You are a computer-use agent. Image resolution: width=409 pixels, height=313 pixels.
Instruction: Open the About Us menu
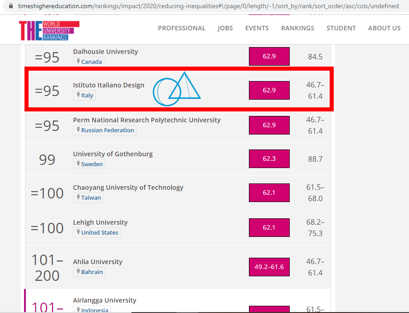384,28
